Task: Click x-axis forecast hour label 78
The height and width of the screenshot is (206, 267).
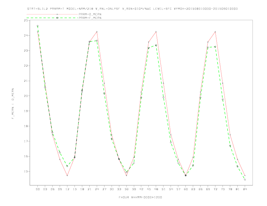Action: pos(230,189)
